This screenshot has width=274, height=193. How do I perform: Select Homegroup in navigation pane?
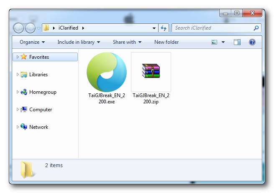(x=43, y=92)
